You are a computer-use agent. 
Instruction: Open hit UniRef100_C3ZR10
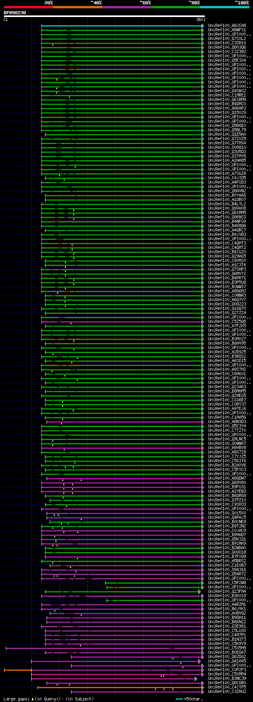[x=227, y=43]
